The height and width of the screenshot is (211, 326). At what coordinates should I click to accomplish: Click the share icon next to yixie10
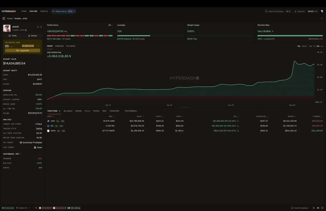tap(41, 27)
